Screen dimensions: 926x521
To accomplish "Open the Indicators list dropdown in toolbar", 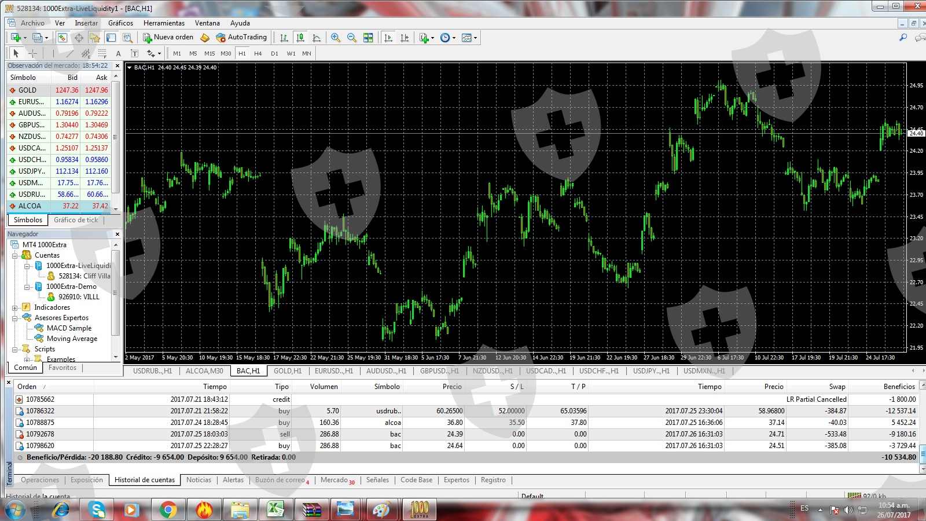I will point(427,38).
